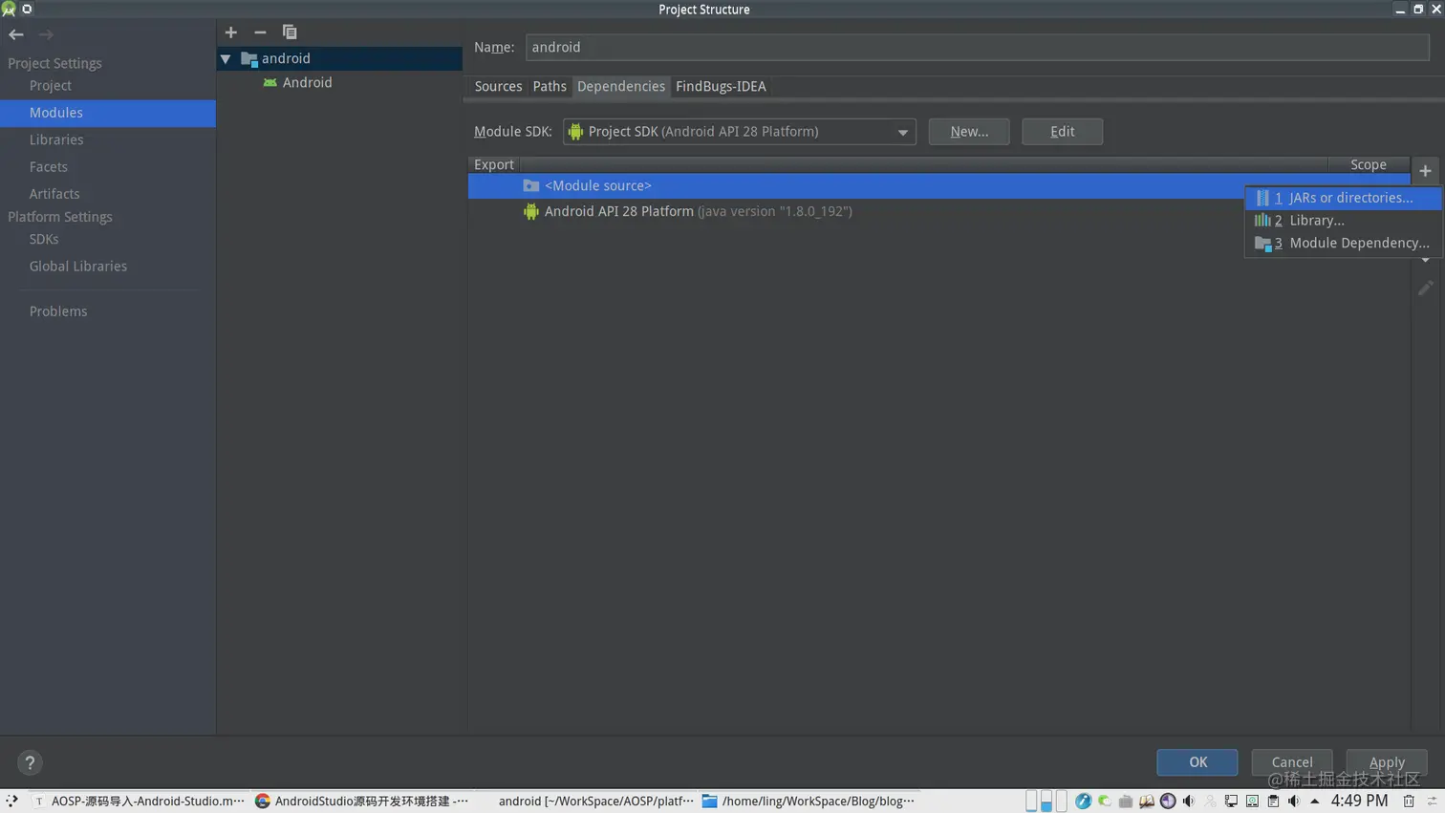The image size is (1445, 813).
Task: Collapse the android module tree node
Action: click(x=226, y=59)
